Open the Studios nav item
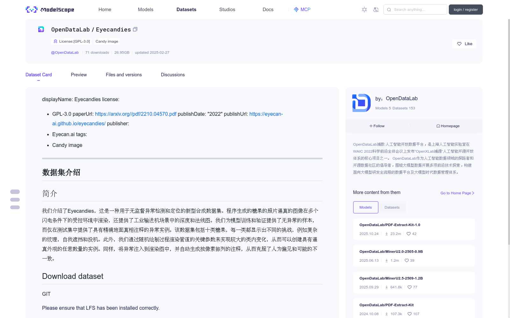Screen dimensions: 510x318 coord(227,10)
